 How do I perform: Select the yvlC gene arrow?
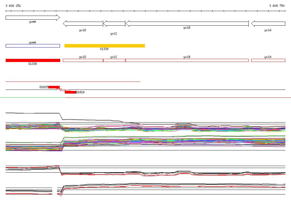(114, 24)
